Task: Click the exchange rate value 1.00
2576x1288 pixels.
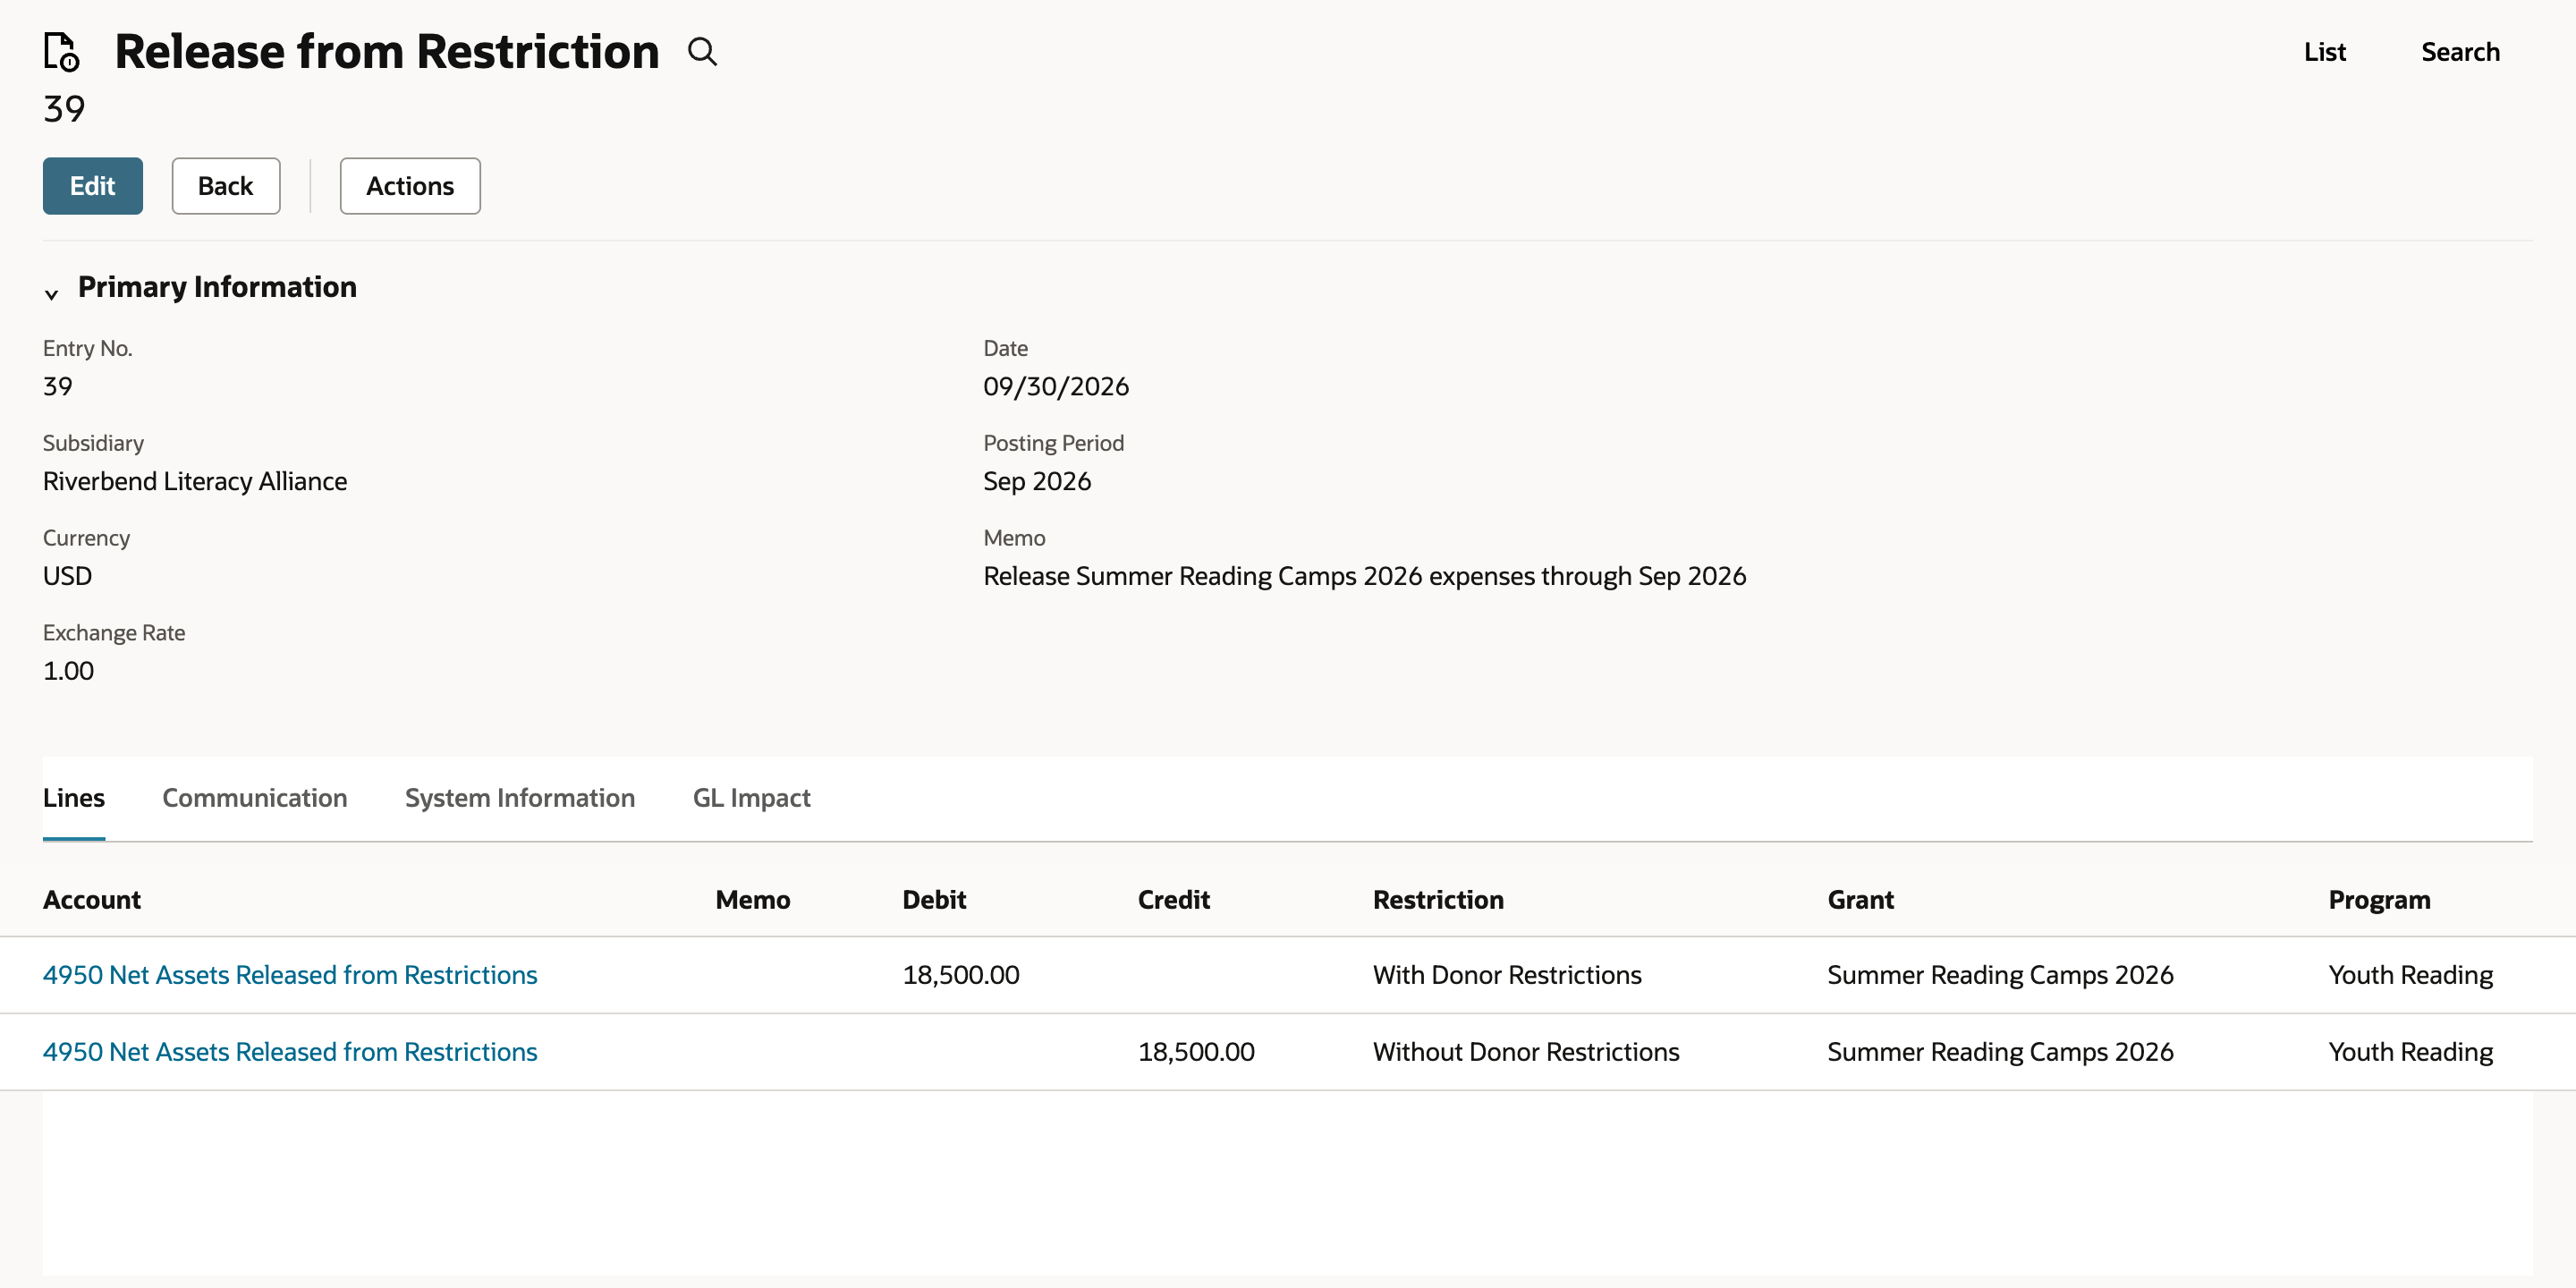Action: [x=68, y=670]
